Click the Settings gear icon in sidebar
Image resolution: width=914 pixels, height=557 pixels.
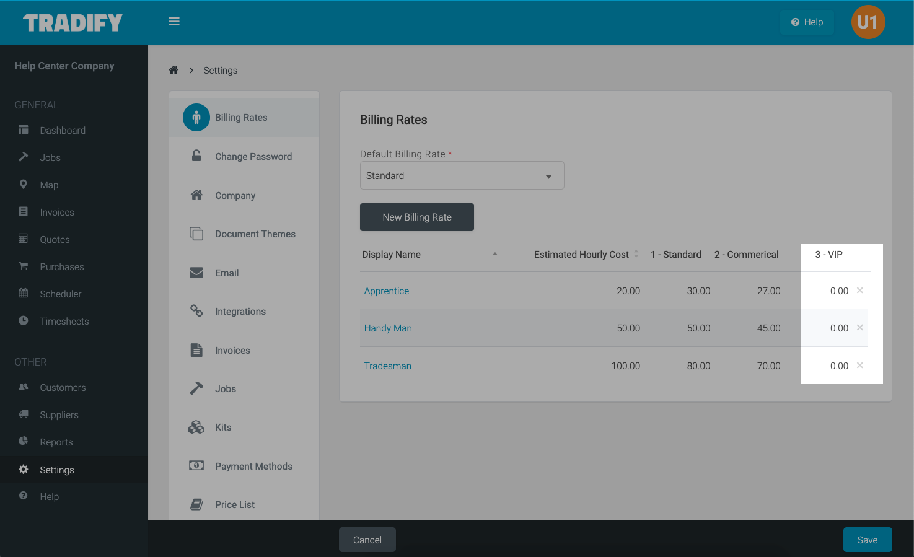coord(24,470)
